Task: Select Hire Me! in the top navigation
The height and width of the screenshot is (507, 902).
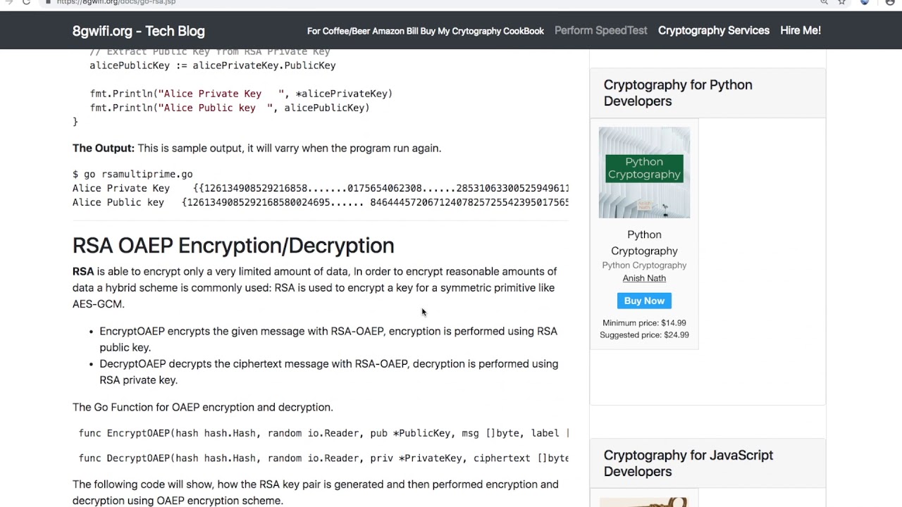Action: click(x=801, y=30)
